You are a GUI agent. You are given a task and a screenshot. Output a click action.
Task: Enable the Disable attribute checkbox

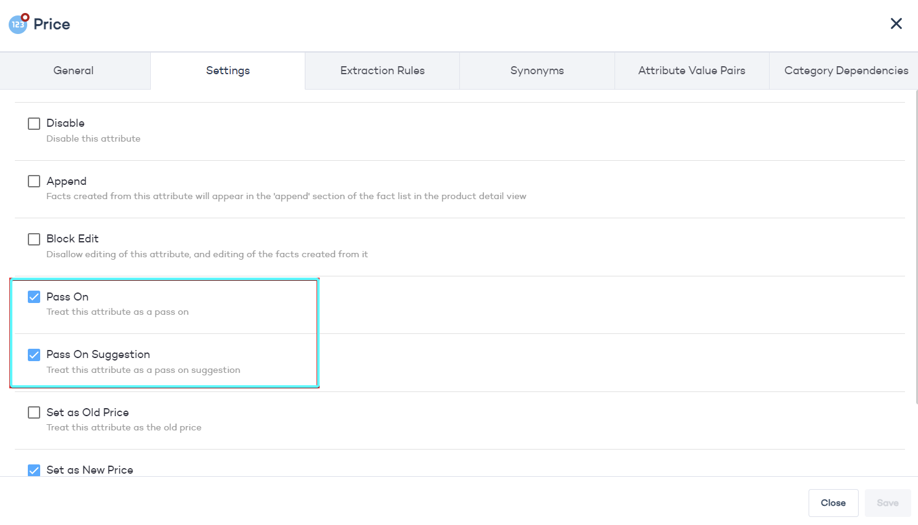click(x=34, y=124)
